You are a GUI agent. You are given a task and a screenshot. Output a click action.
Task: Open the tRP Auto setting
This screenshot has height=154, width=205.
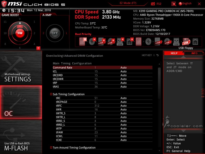[x=124, y=83]
